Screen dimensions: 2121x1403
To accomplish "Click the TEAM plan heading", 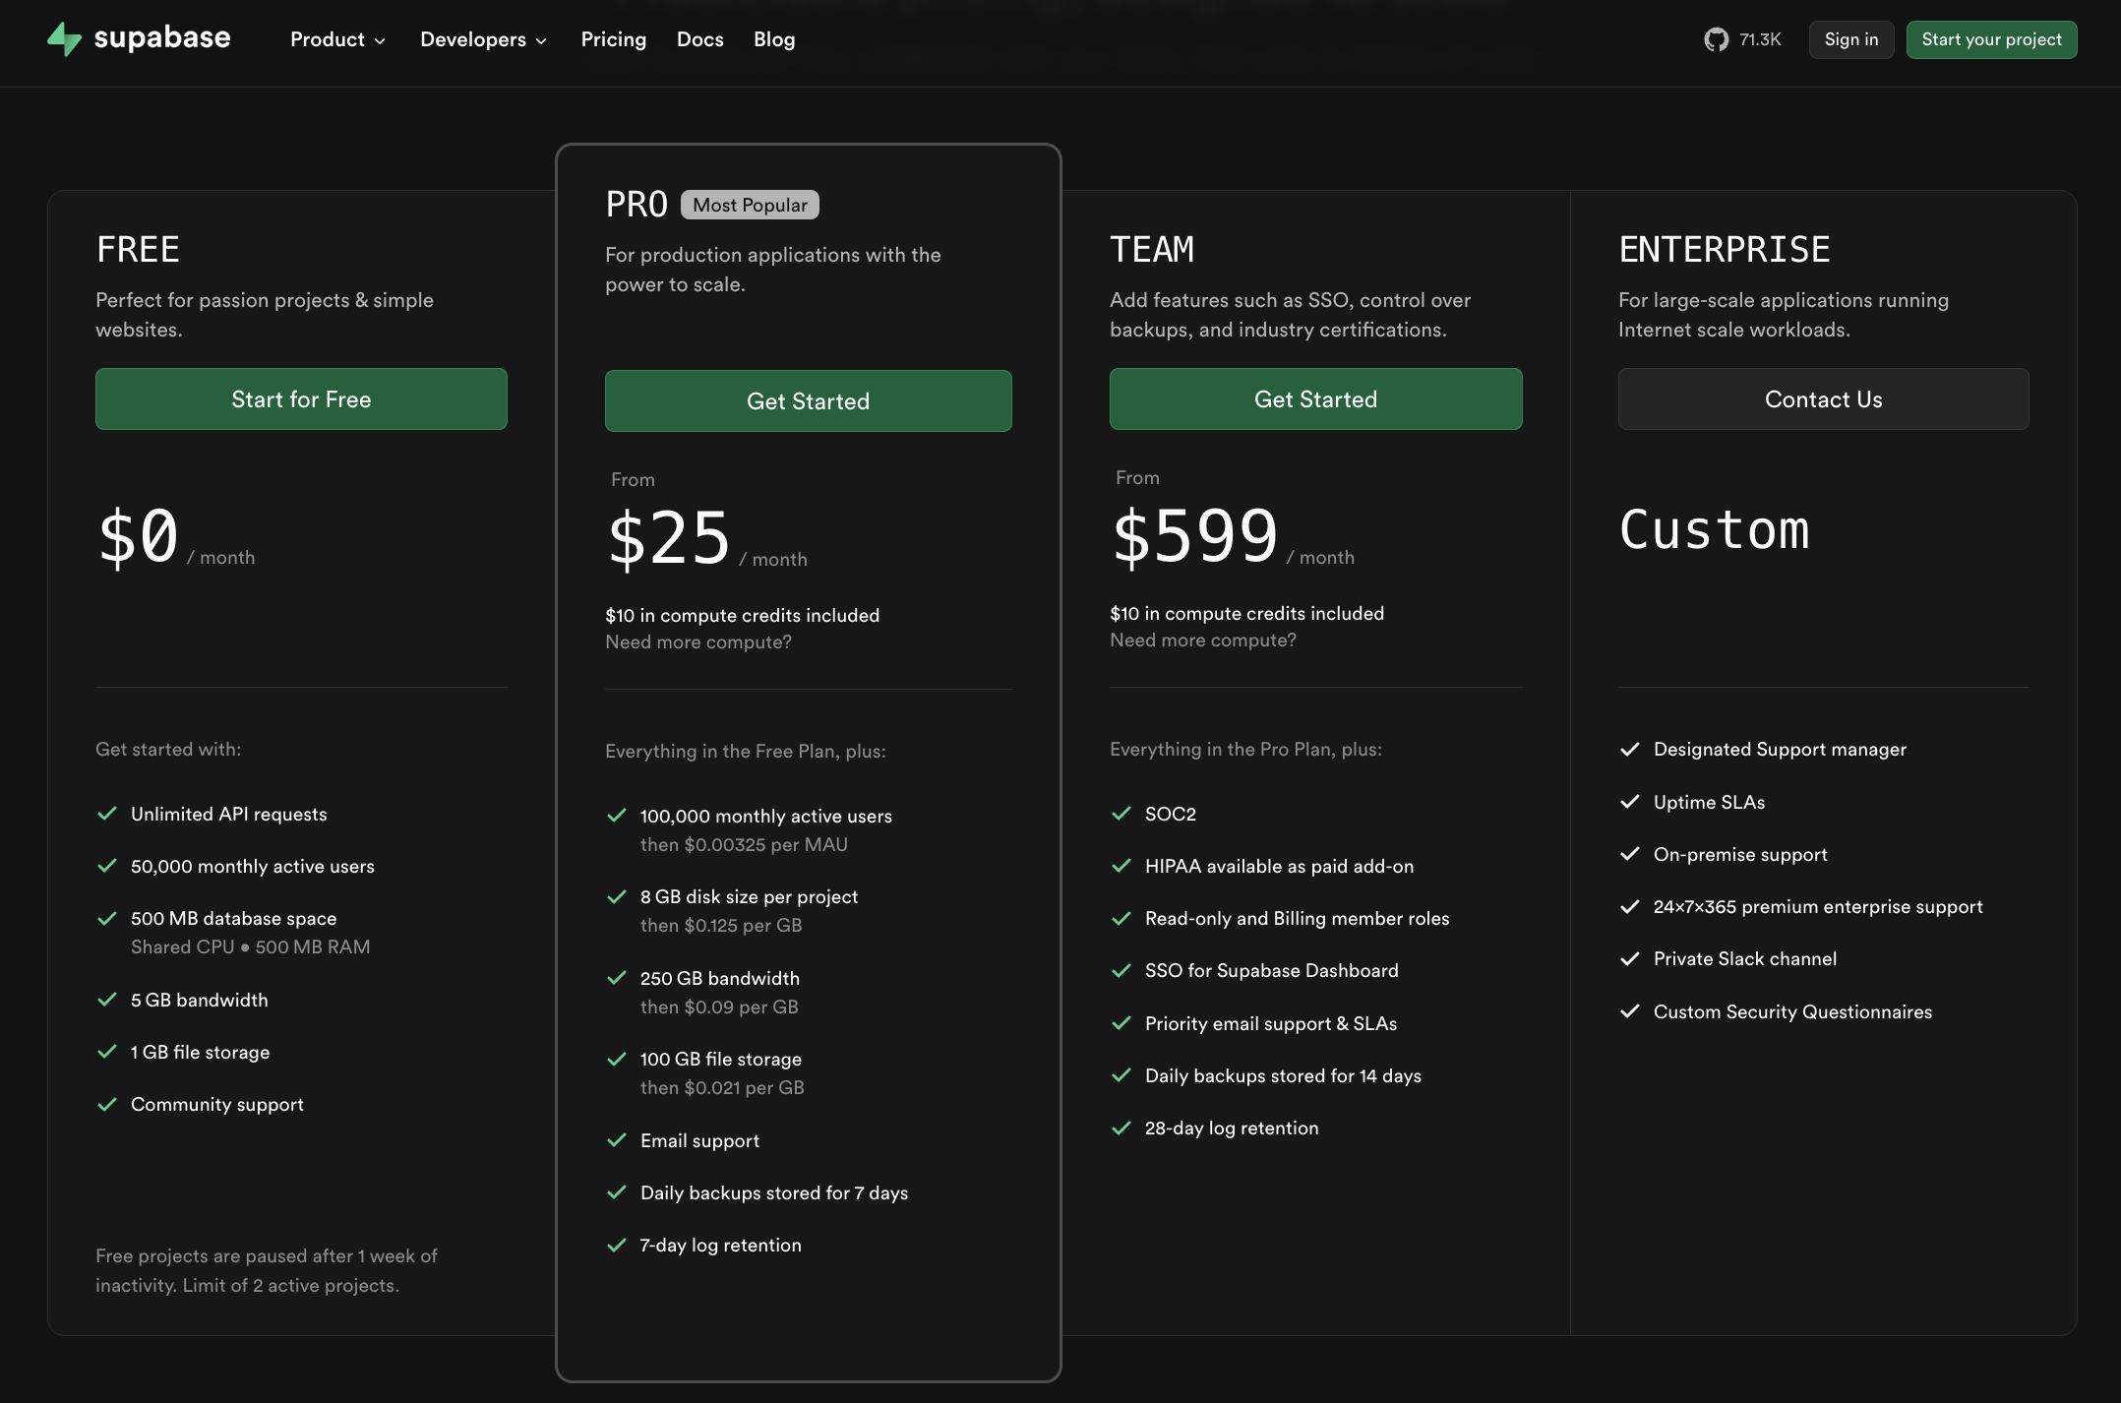I will [x=1152, y=249].
